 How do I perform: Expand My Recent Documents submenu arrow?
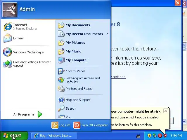pos(107,34)
